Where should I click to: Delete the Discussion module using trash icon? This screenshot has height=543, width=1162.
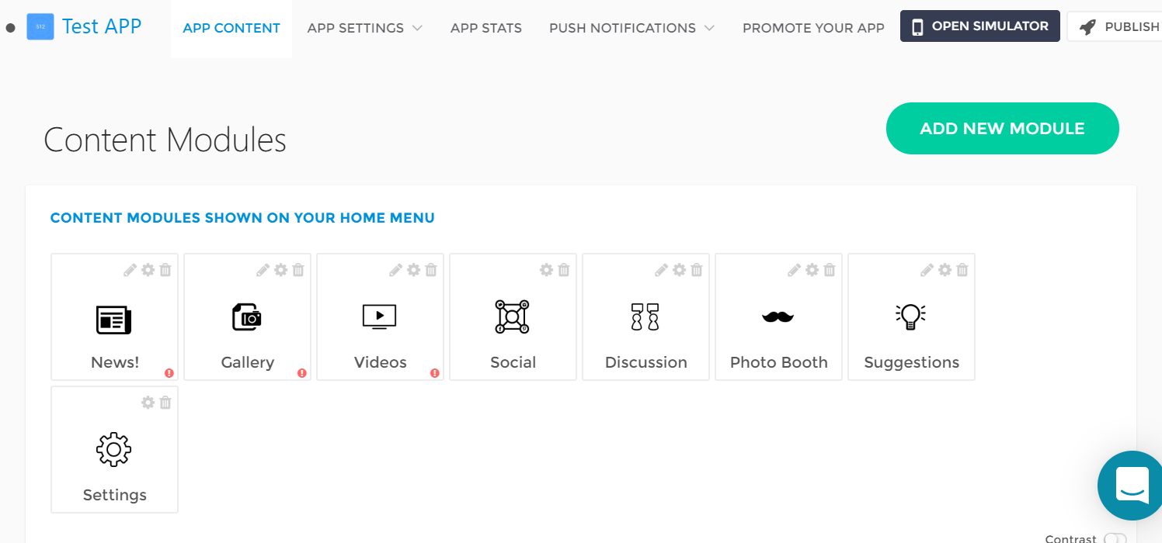pos(697,270)
